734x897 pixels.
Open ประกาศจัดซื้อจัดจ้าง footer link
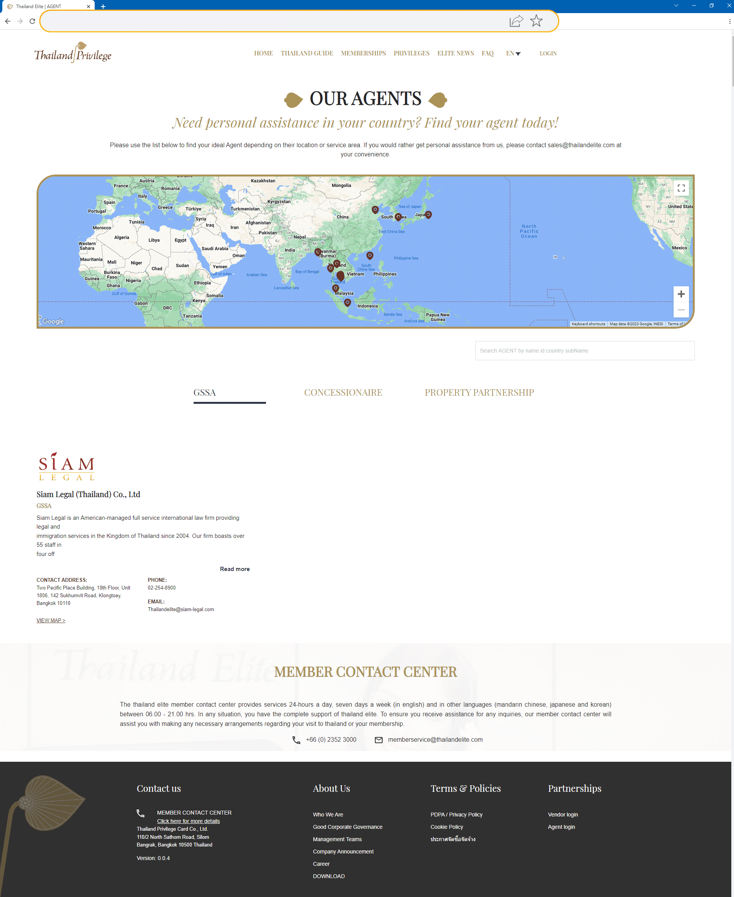[452, 839]
